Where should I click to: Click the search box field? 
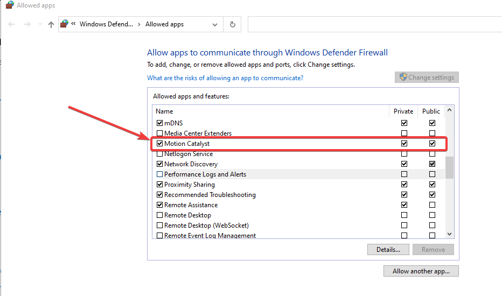coord(375,24)
